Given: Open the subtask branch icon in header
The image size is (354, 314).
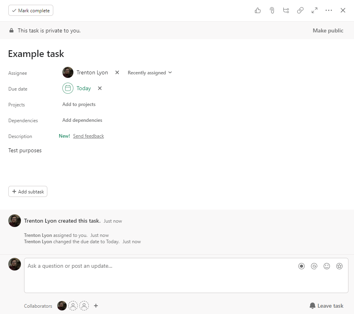Looking at the screenshot, I should pos(286,10).
